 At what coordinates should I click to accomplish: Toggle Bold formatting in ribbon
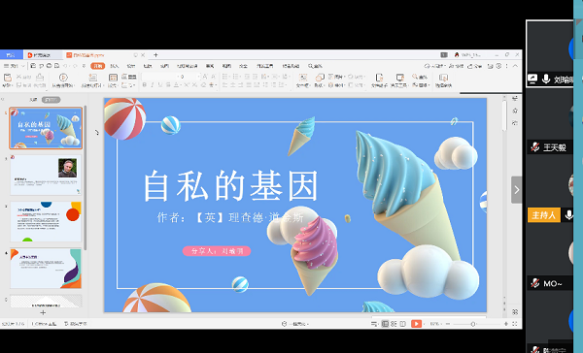[144, 85]
